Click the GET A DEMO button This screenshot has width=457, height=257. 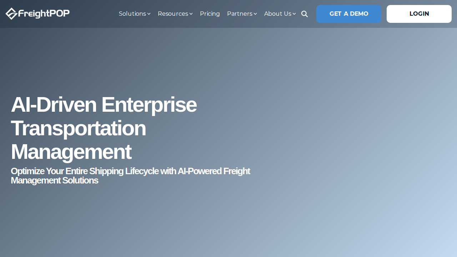click(349, 14)
